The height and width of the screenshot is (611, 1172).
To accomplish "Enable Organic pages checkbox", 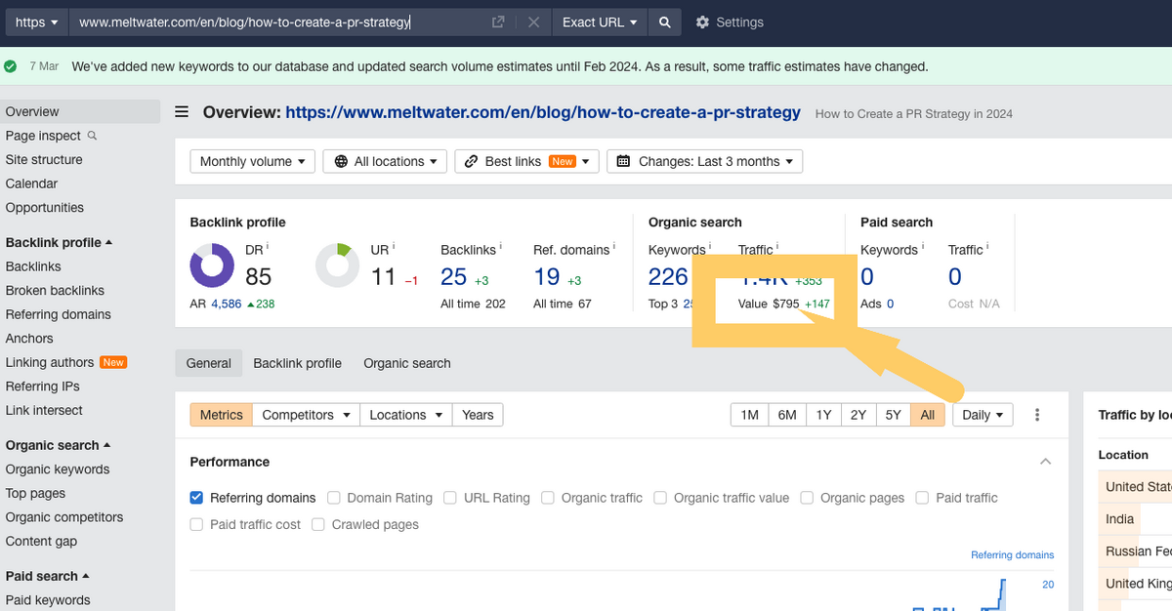I will pyautogui.click(x=807, y=498).
